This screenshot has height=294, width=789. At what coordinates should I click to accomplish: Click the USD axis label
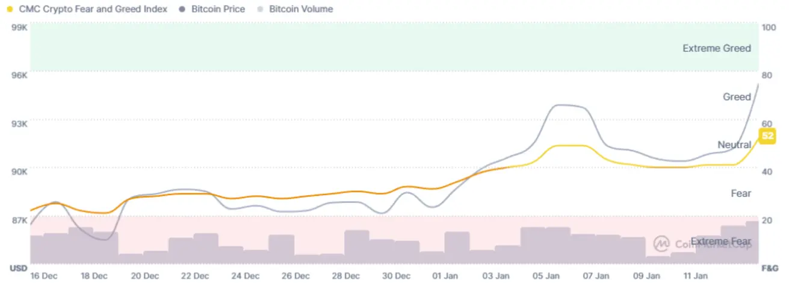(19, 267)
